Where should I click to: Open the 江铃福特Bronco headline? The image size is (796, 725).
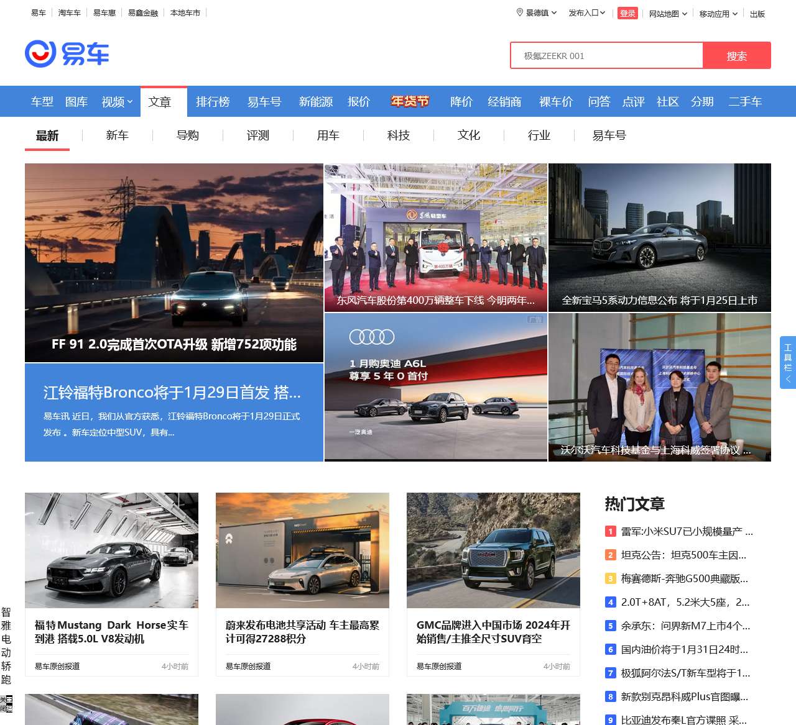coord(172,393)
